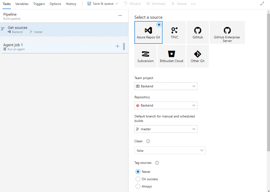Select GitHub Enterprise Server source
This screenshot has width=270, height=192.
(x=227, y=32)
